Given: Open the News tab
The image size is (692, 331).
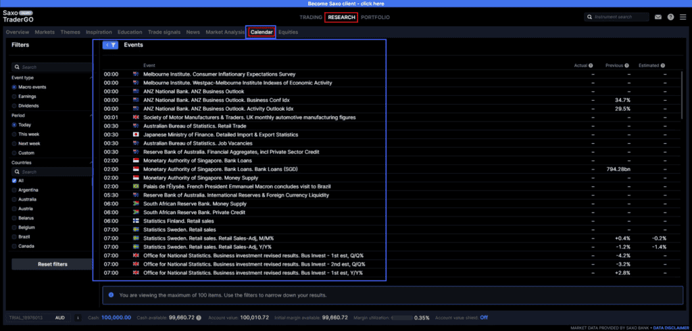Looking at the screenshot, I should [x=193, y=32].
